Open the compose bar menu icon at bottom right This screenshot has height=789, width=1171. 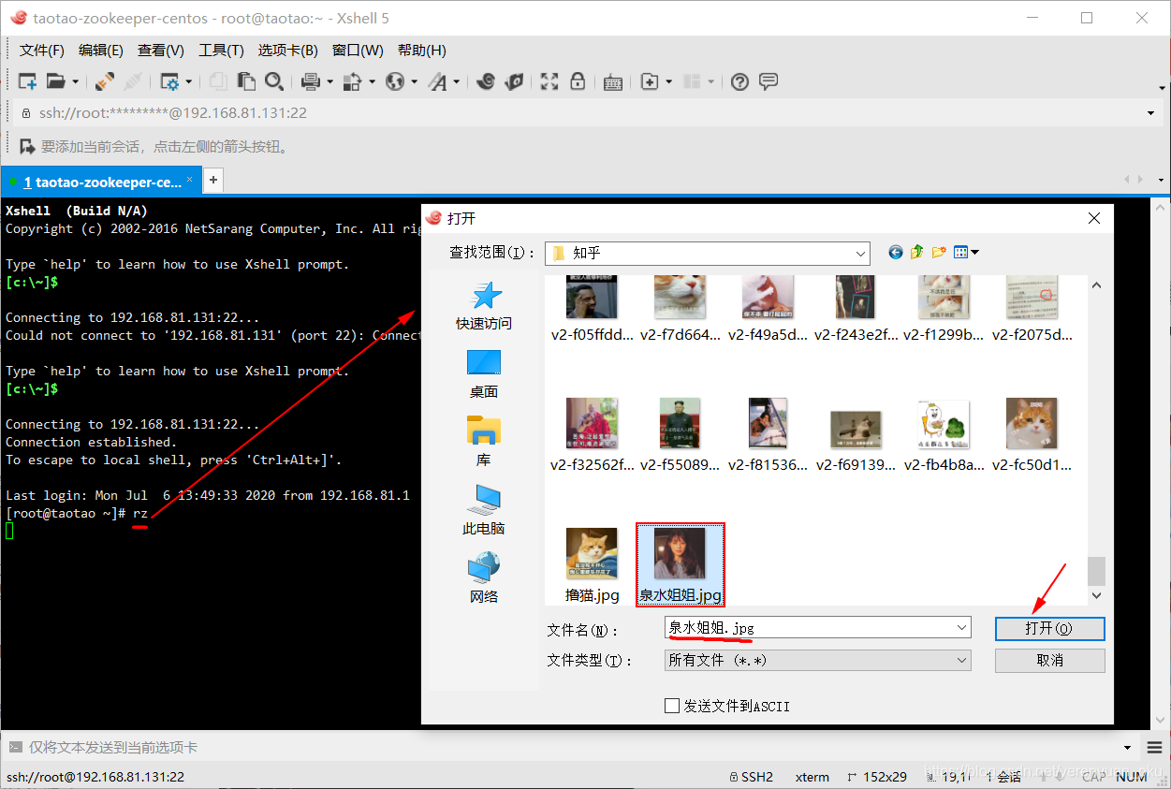pyautogui.click(x=1153, y=747)
